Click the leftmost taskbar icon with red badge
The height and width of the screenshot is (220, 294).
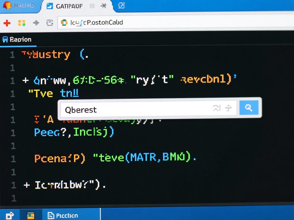tap(10, 216)
